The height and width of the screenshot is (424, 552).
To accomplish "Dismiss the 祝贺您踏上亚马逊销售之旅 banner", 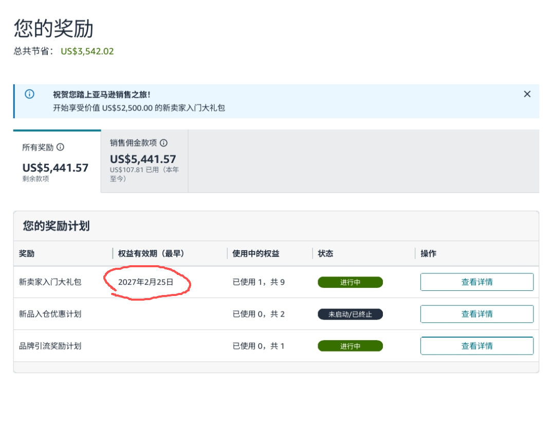I will 527,94.
